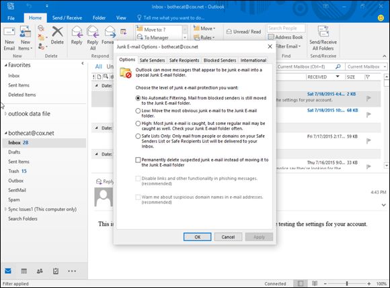Enable Permanently delete suspected junk e-mail
The image size is (390, 288).
(x=138, y=160)
